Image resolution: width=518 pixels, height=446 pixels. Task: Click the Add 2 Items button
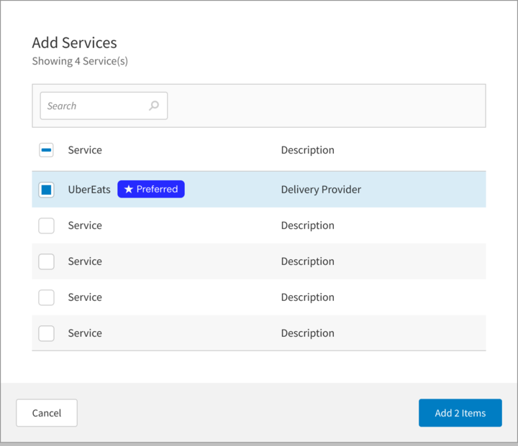point(460,413)
